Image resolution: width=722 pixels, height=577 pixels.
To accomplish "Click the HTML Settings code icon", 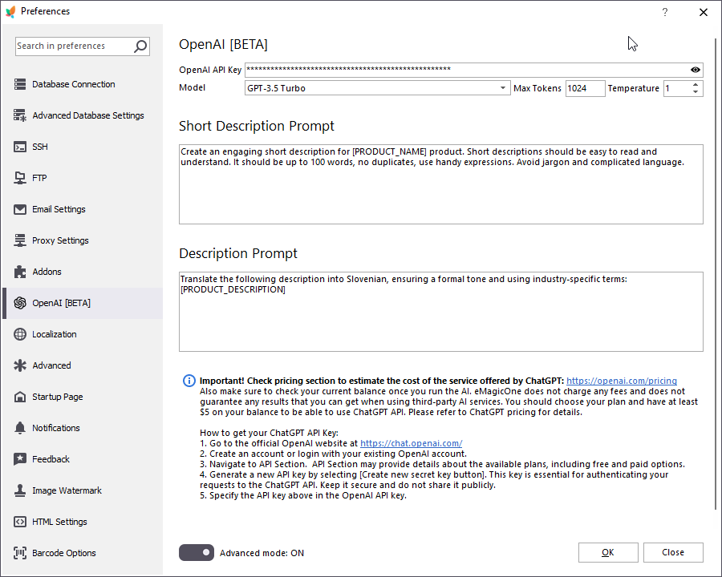I will pyautogui.click(x=20, y=523).
